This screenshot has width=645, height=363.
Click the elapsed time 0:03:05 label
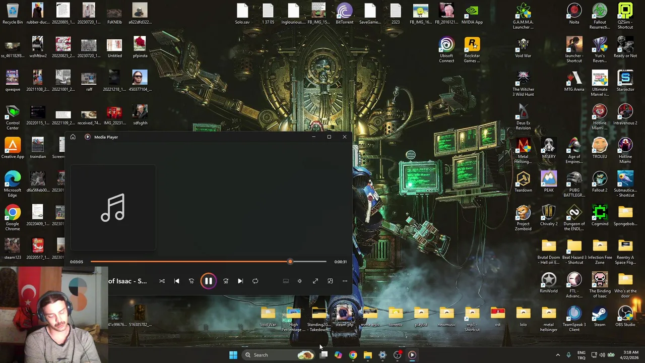coord(77,262)
